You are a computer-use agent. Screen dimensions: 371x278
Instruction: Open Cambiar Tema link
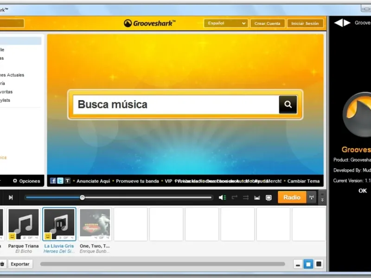303,181
